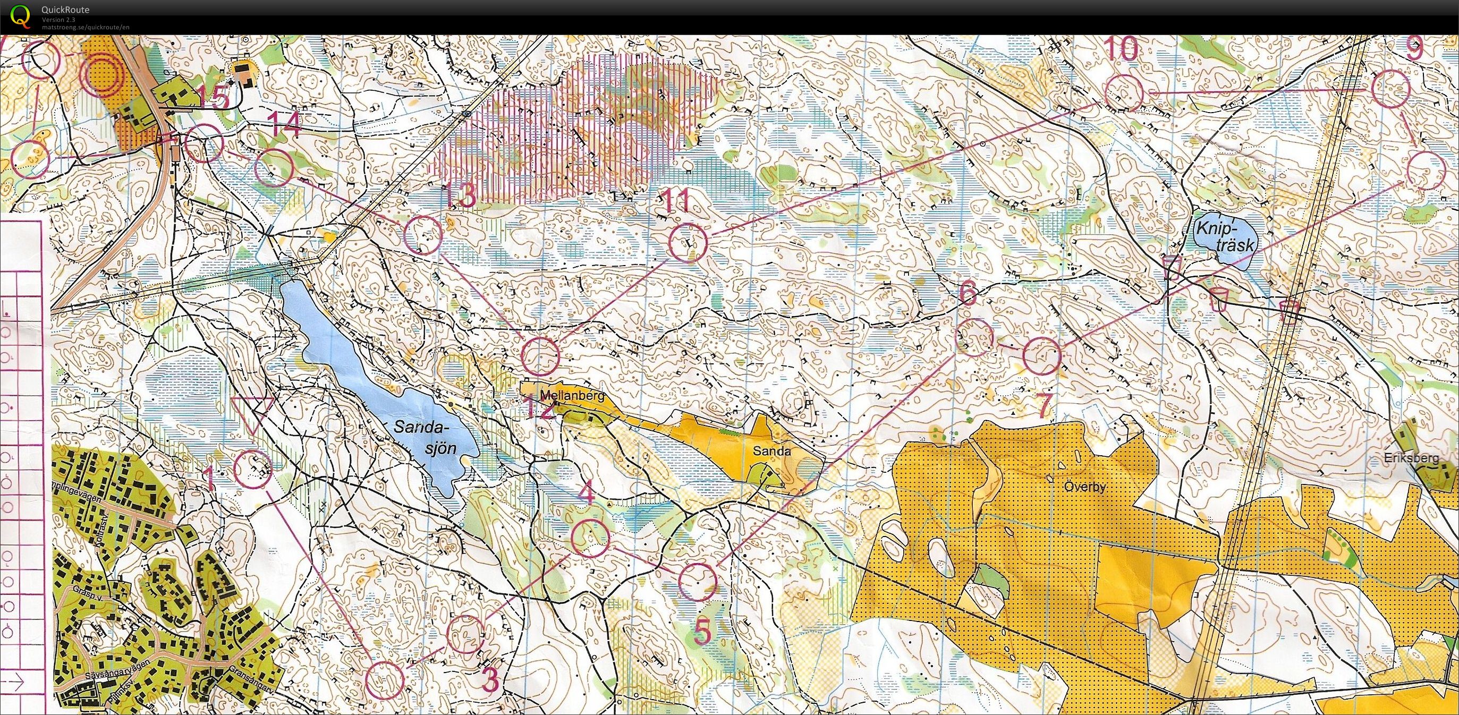Click the 'Version 2.3' text
1459x715 pixels.
[58, 20]
